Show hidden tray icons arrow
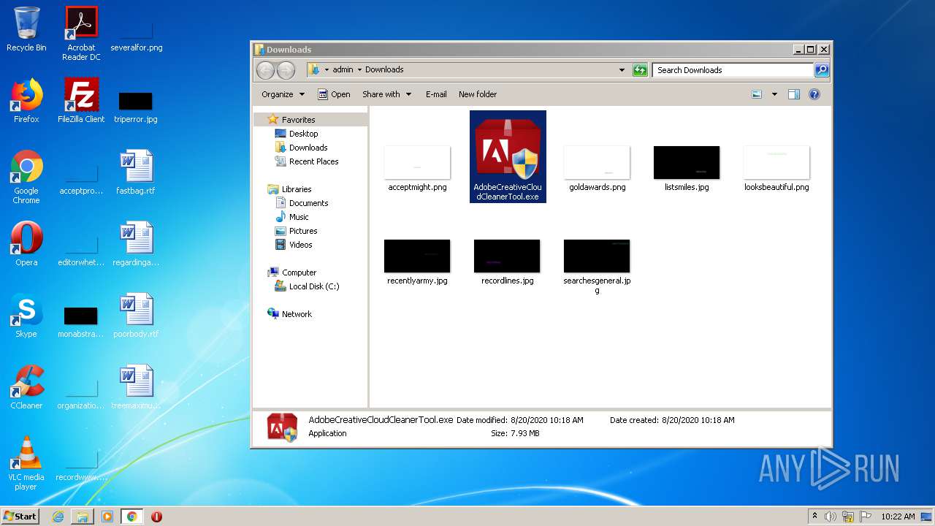Viewport: 935px width, 526px height. click(814, 517)
